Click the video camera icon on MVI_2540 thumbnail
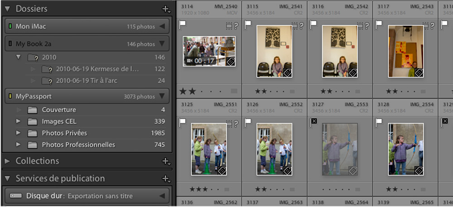Image resolution: width=453 pixels, height=207 pixels. point(190,61)
